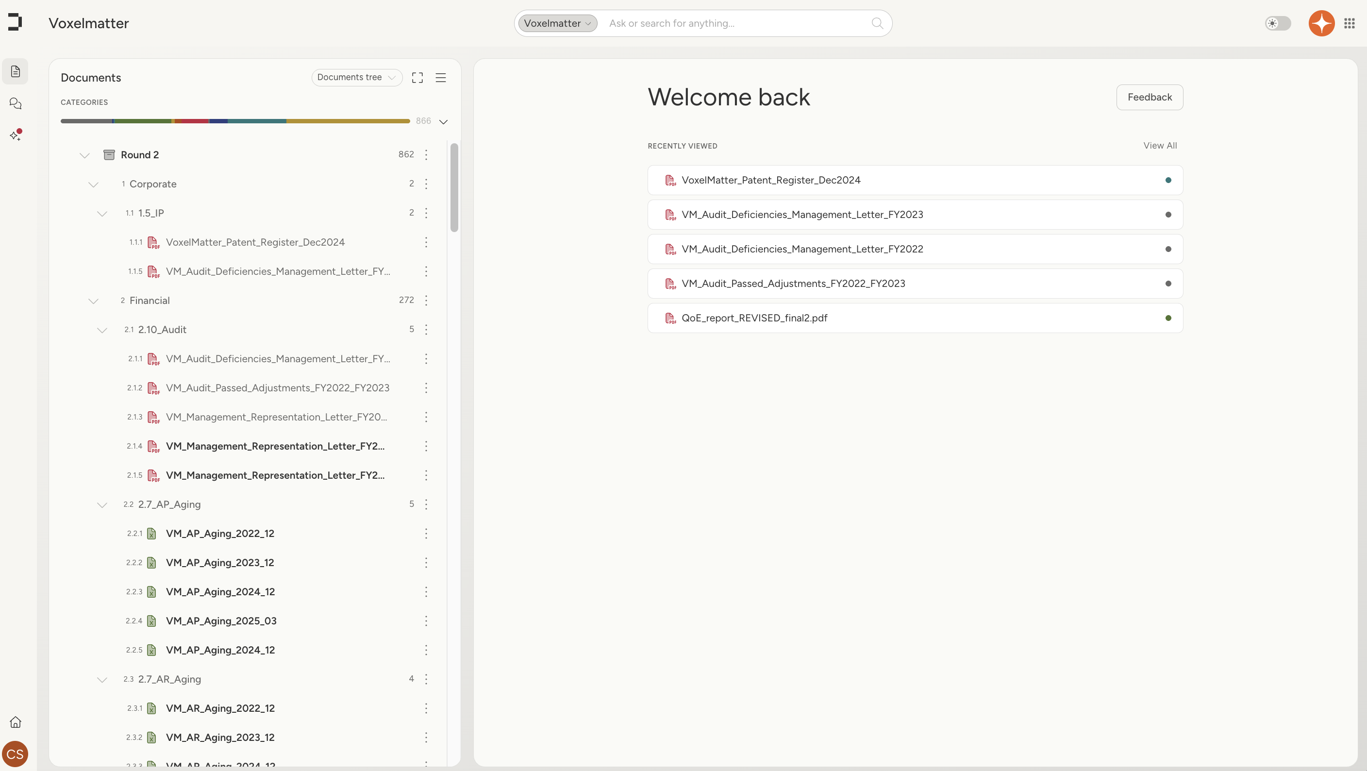
Task: Open the orange star assistant avatar
Action: coord(1321,23)
